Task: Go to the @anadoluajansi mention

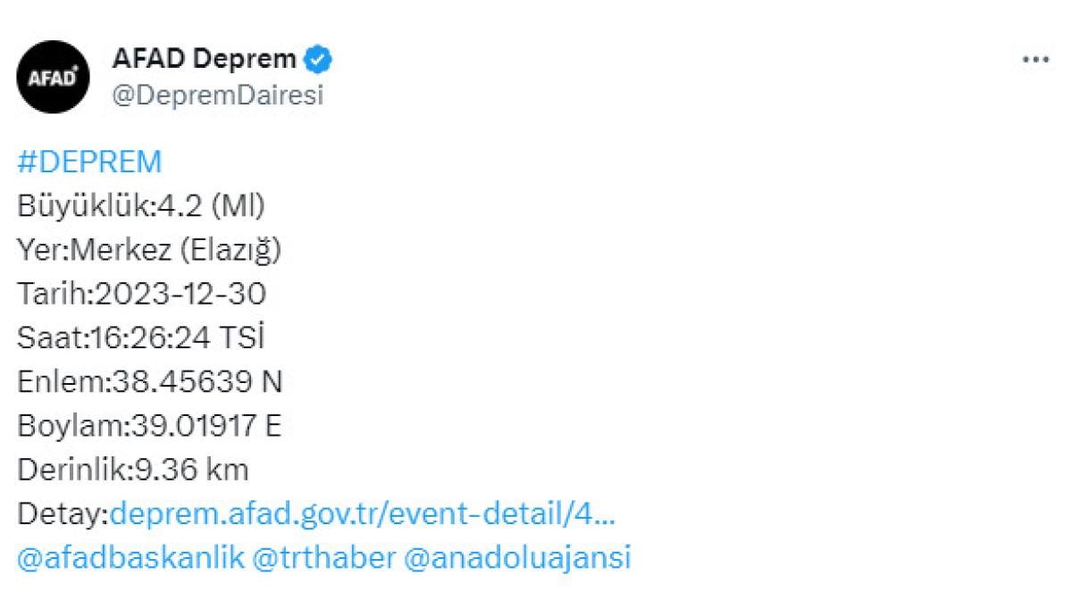Action: point(517,557)
